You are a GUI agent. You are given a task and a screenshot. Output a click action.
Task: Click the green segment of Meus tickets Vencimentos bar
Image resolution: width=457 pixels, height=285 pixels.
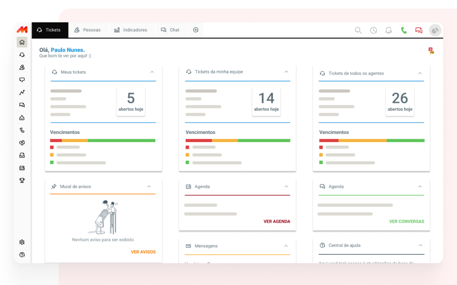(x=121, y=141)
